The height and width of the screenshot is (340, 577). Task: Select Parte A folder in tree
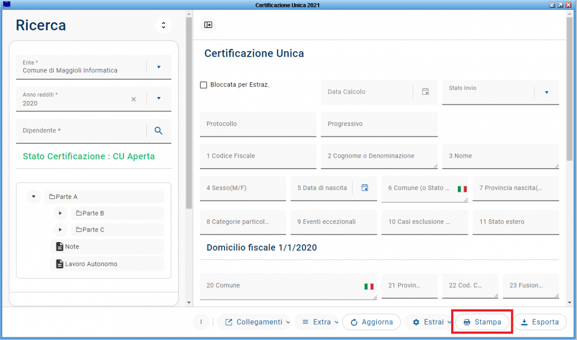104,197
